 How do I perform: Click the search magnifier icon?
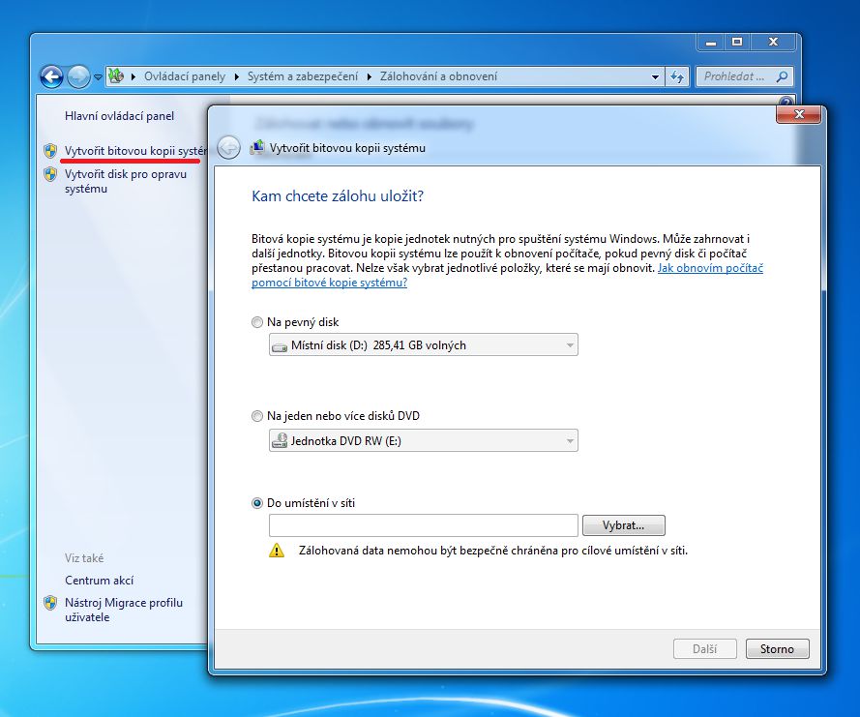pyautogui.click(x=782, y=76)
